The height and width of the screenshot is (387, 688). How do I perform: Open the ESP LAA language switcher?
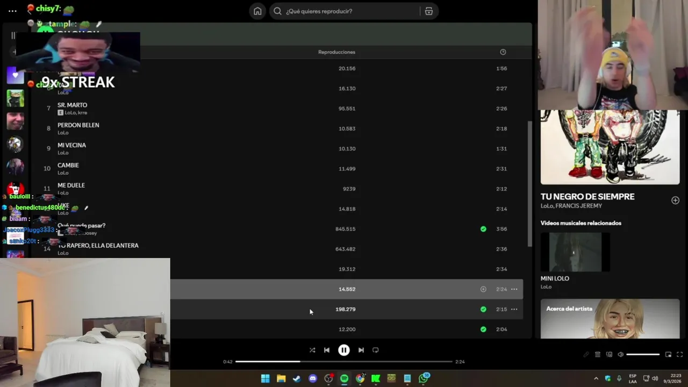pyautogui.click(x=633, y=378)
